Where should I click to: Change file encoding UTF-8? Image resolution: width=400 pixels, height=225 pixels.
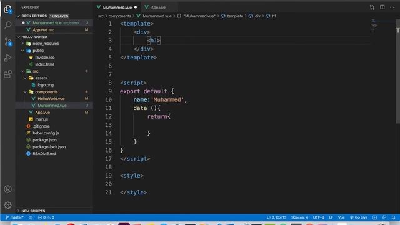click(x=318, y=217)
